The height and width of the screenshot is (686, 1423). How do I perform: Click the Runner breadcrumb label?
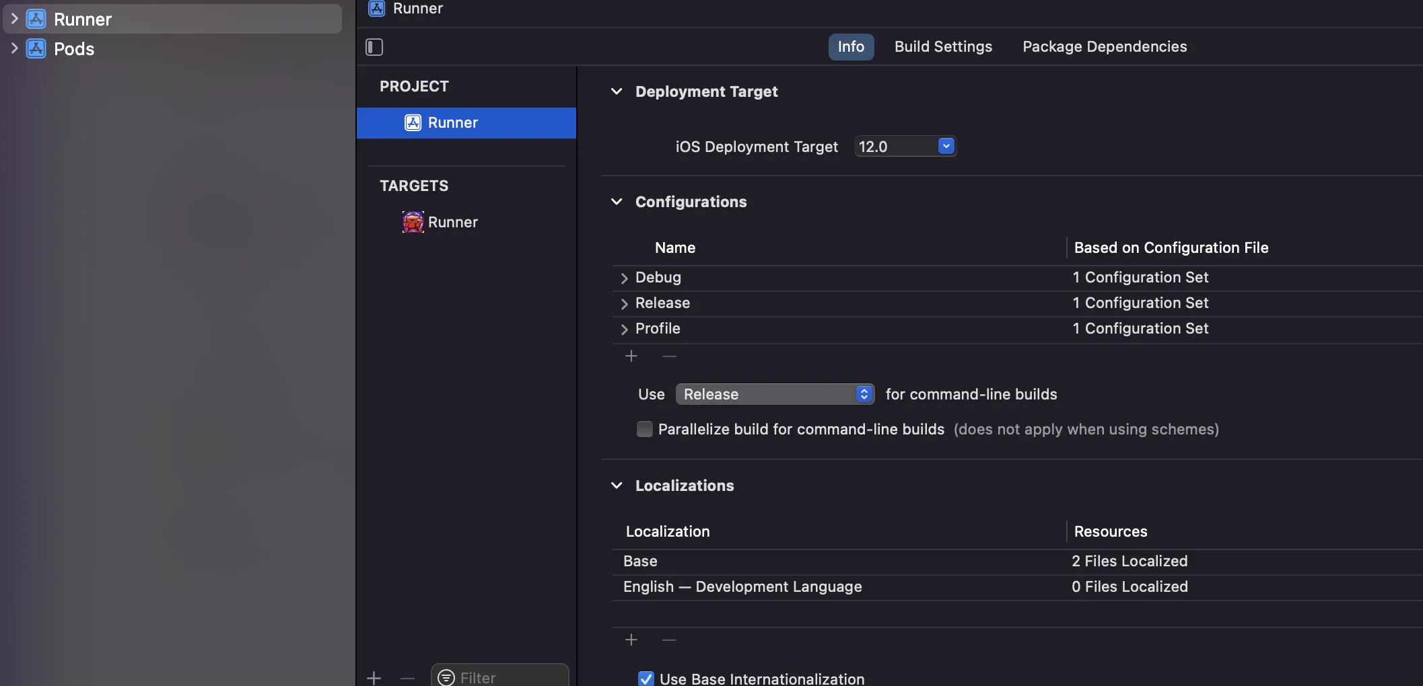(418, 8)
